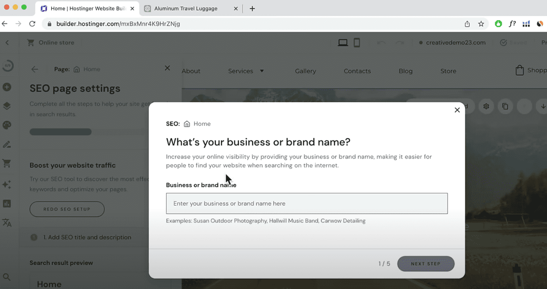
Task: Click the redo arrow in builder toolbar
Action: pos(400,42)
